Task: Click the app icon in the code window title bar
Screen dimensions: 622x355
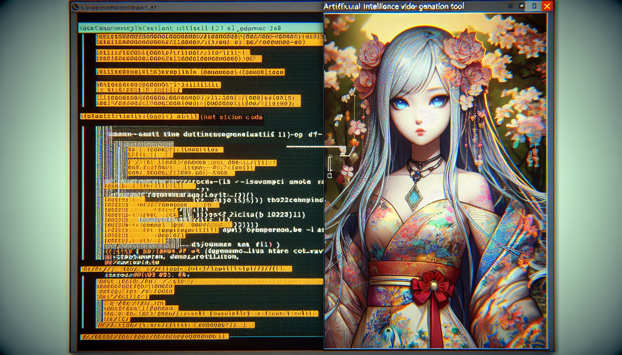Action: coord(75,7)
